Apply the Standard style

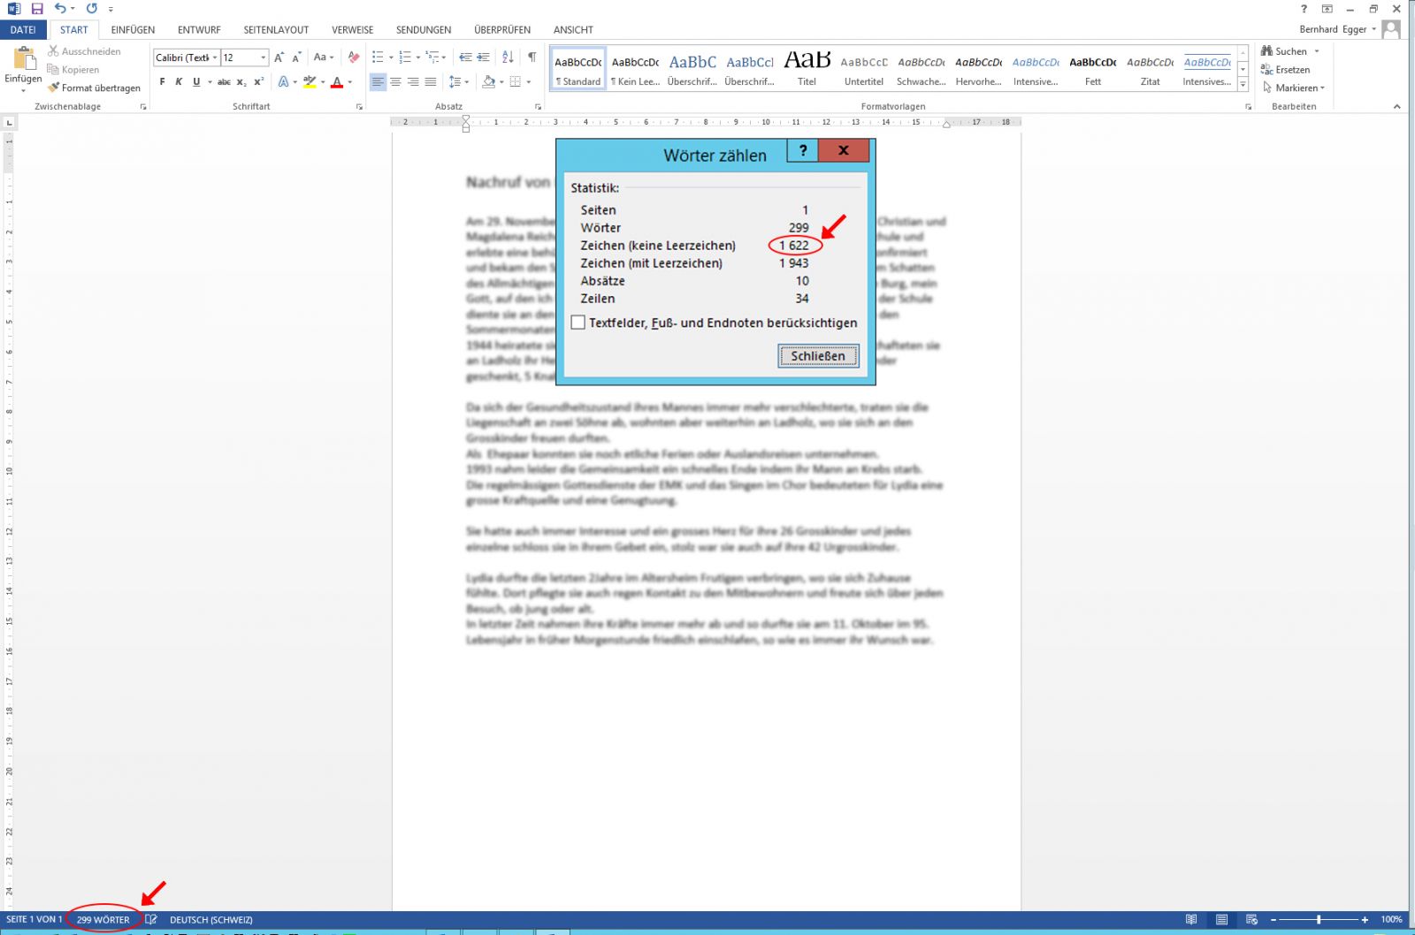(578, 68)
